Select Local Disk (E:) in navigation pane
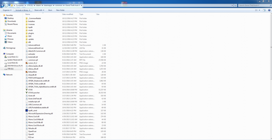The image size is (272, 140). 13,63
